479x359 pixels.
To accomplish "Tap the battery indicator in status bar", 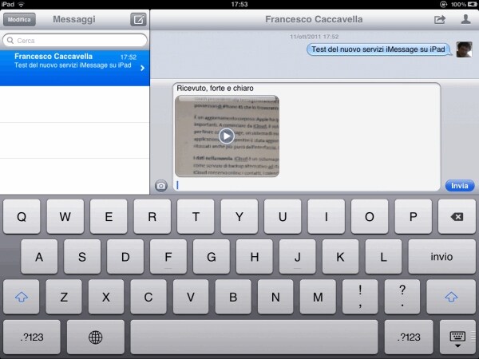I will coord(471,4).
